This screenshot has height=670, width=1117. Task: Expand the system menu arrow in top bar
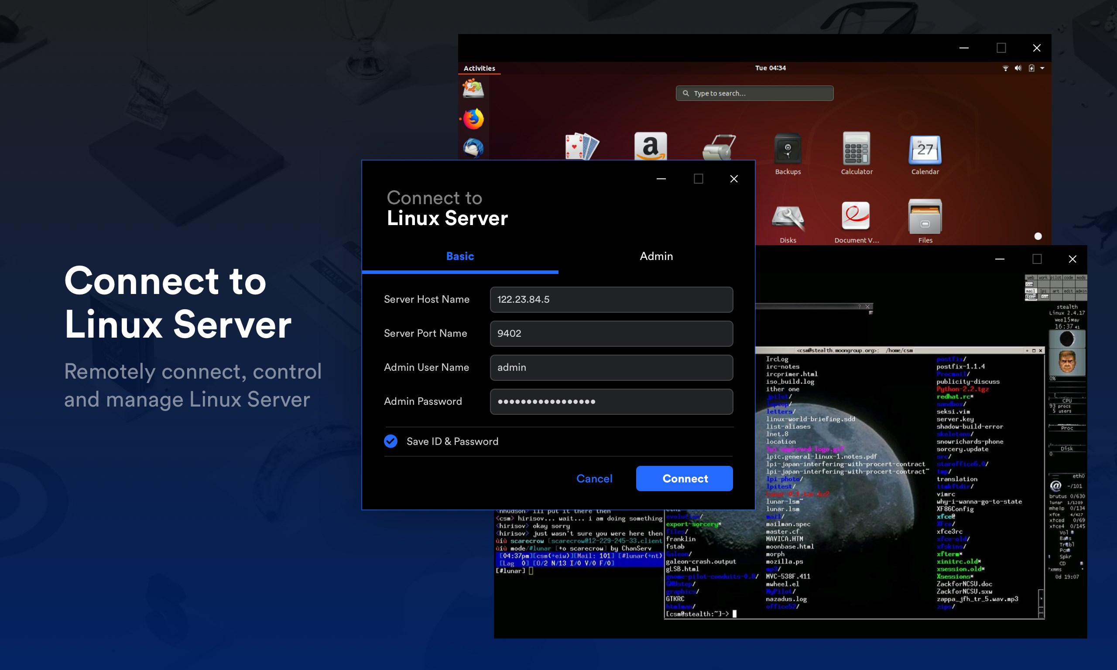pos(1042,68)
